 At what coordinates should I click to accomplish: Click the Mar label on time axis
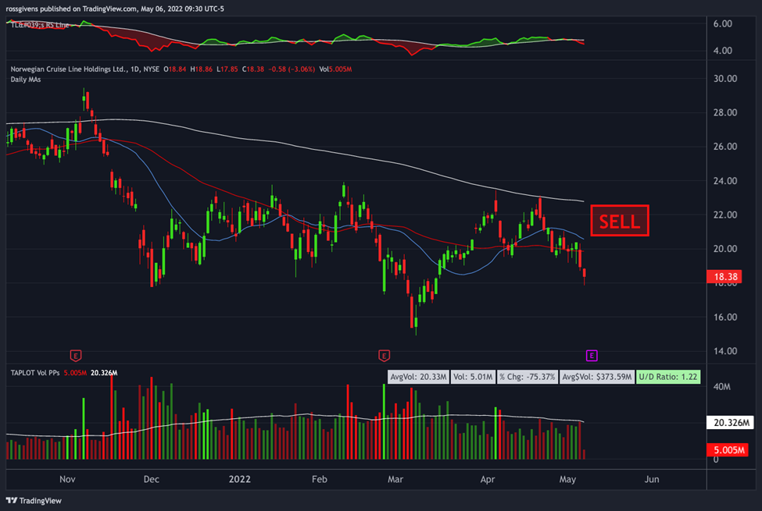click(395, 480)
